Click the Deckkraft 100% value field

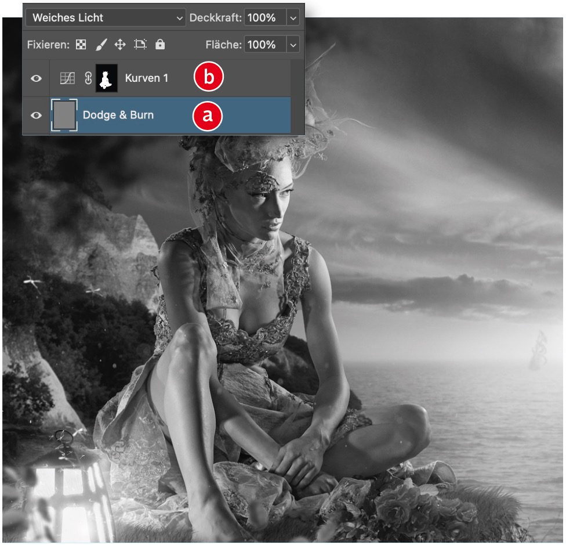pos(266,17)
